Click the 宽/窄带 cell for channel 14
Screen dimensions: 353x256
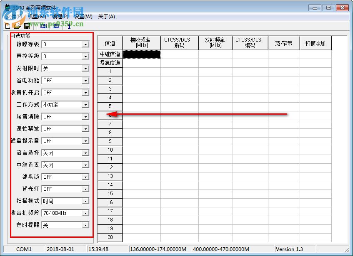pyautogui.click(x=284, y=185)
